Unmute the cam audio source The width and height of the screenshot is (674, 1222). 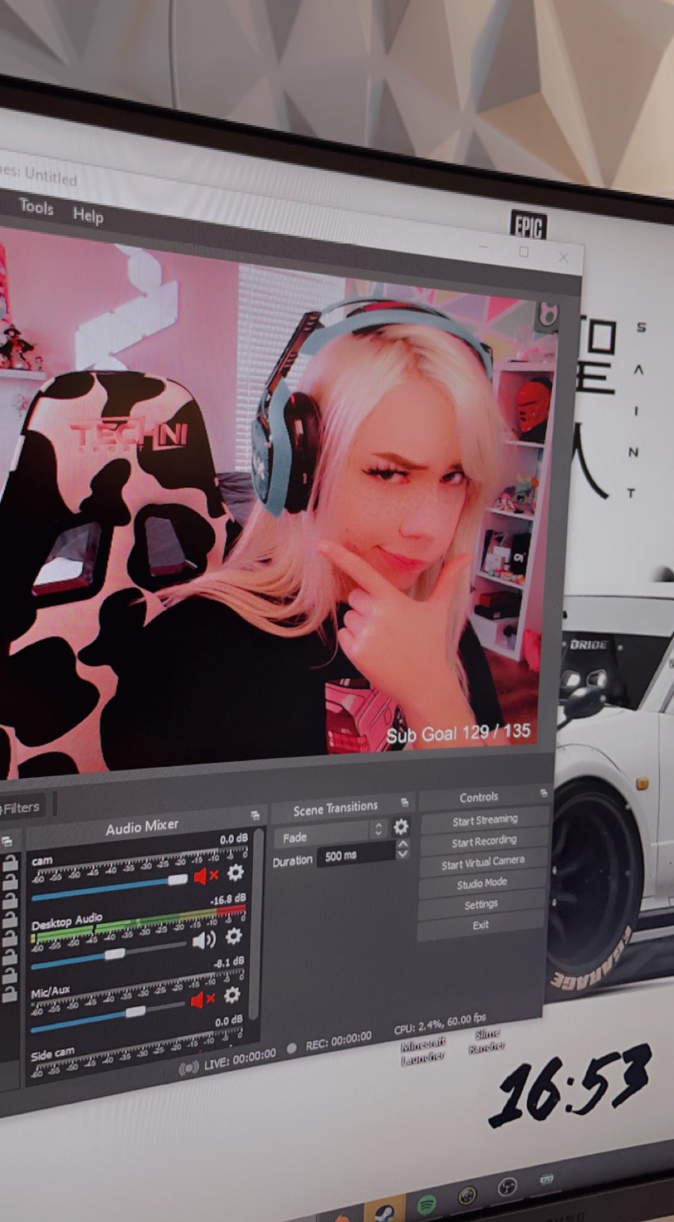coord(206,875)
